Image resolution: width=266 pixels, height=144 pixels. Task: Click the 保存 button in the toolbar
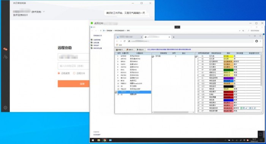[120, 50]
